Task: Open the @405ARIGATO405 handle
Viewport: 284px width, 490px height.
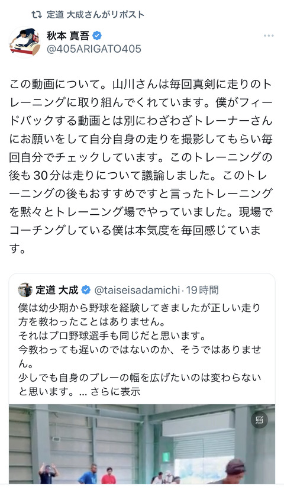Action: click(x=93, y=49)
